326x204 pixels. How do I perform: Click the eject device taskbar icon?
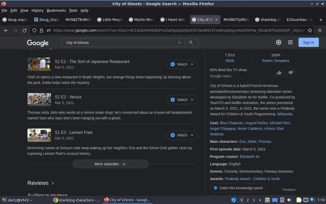282,200
